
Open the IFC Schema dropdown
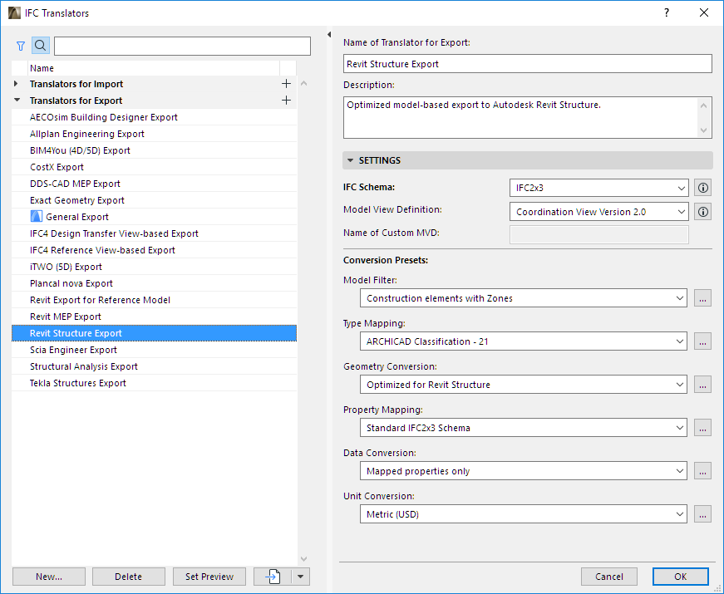598,188
